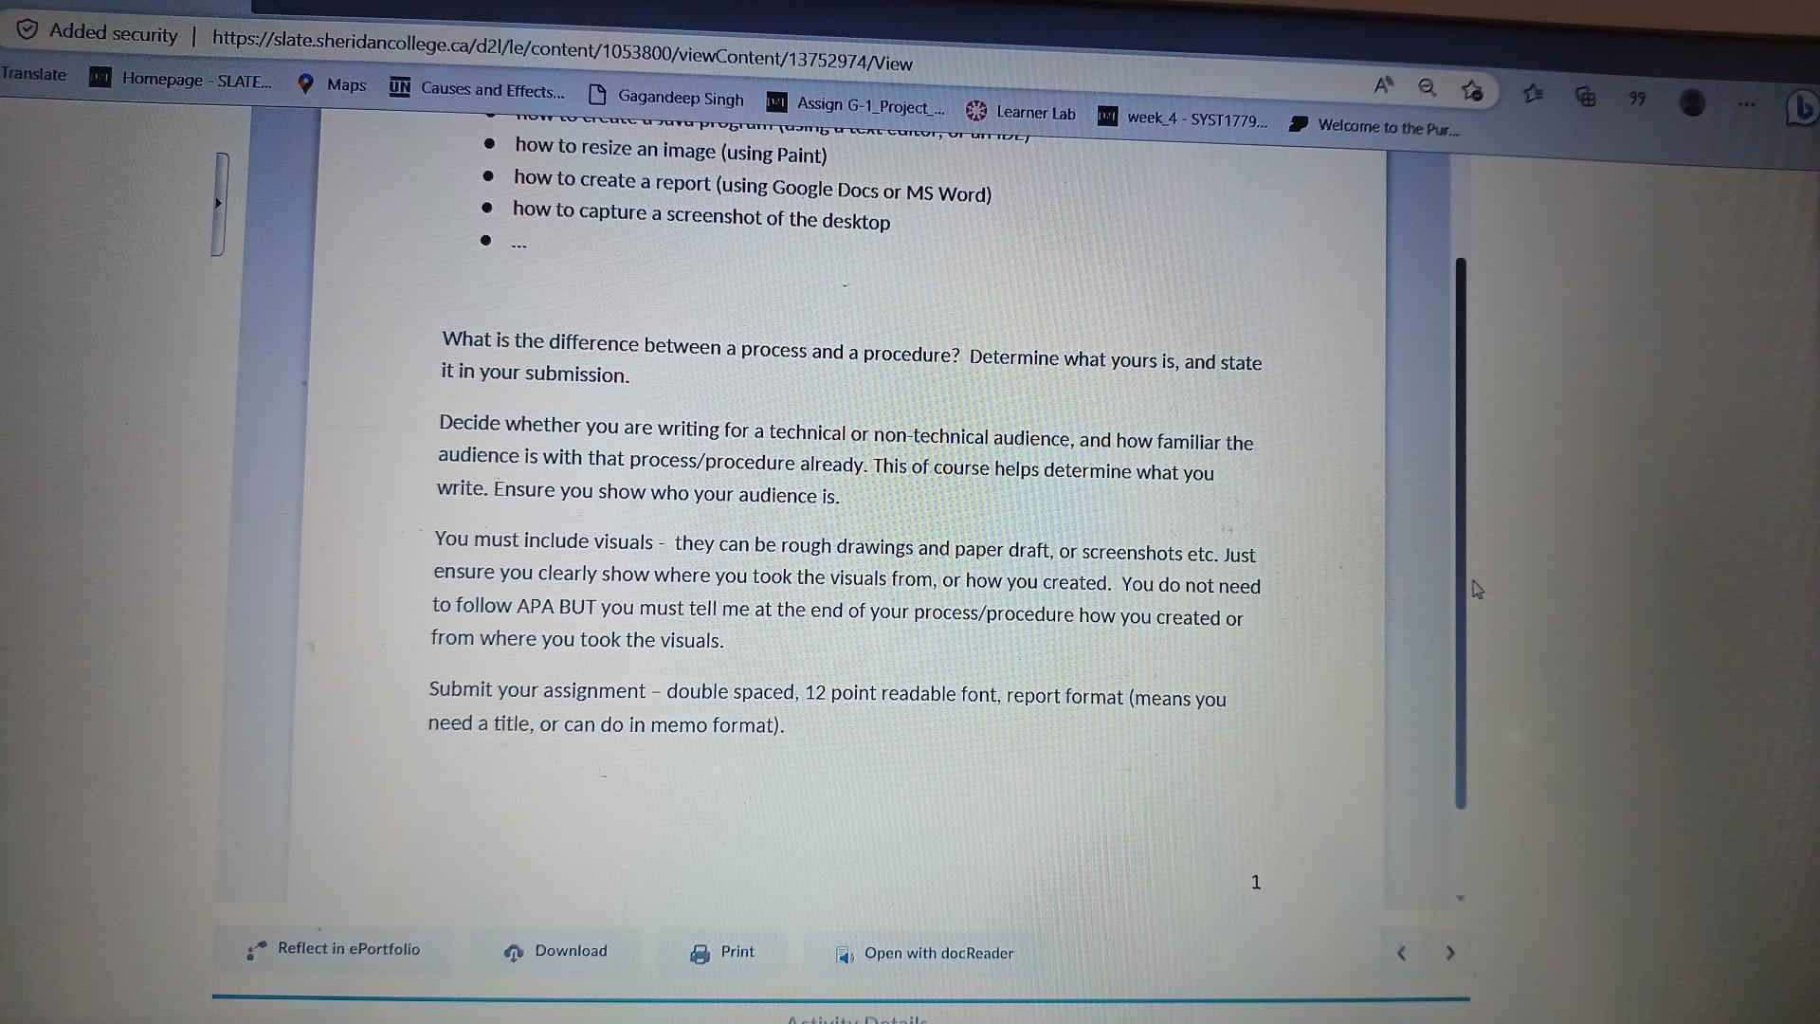Click the previous page arrow button
Image resolution: width=1820 pixels, height=1024 pixels.
pyautogui.click(x=1405, y=952)
